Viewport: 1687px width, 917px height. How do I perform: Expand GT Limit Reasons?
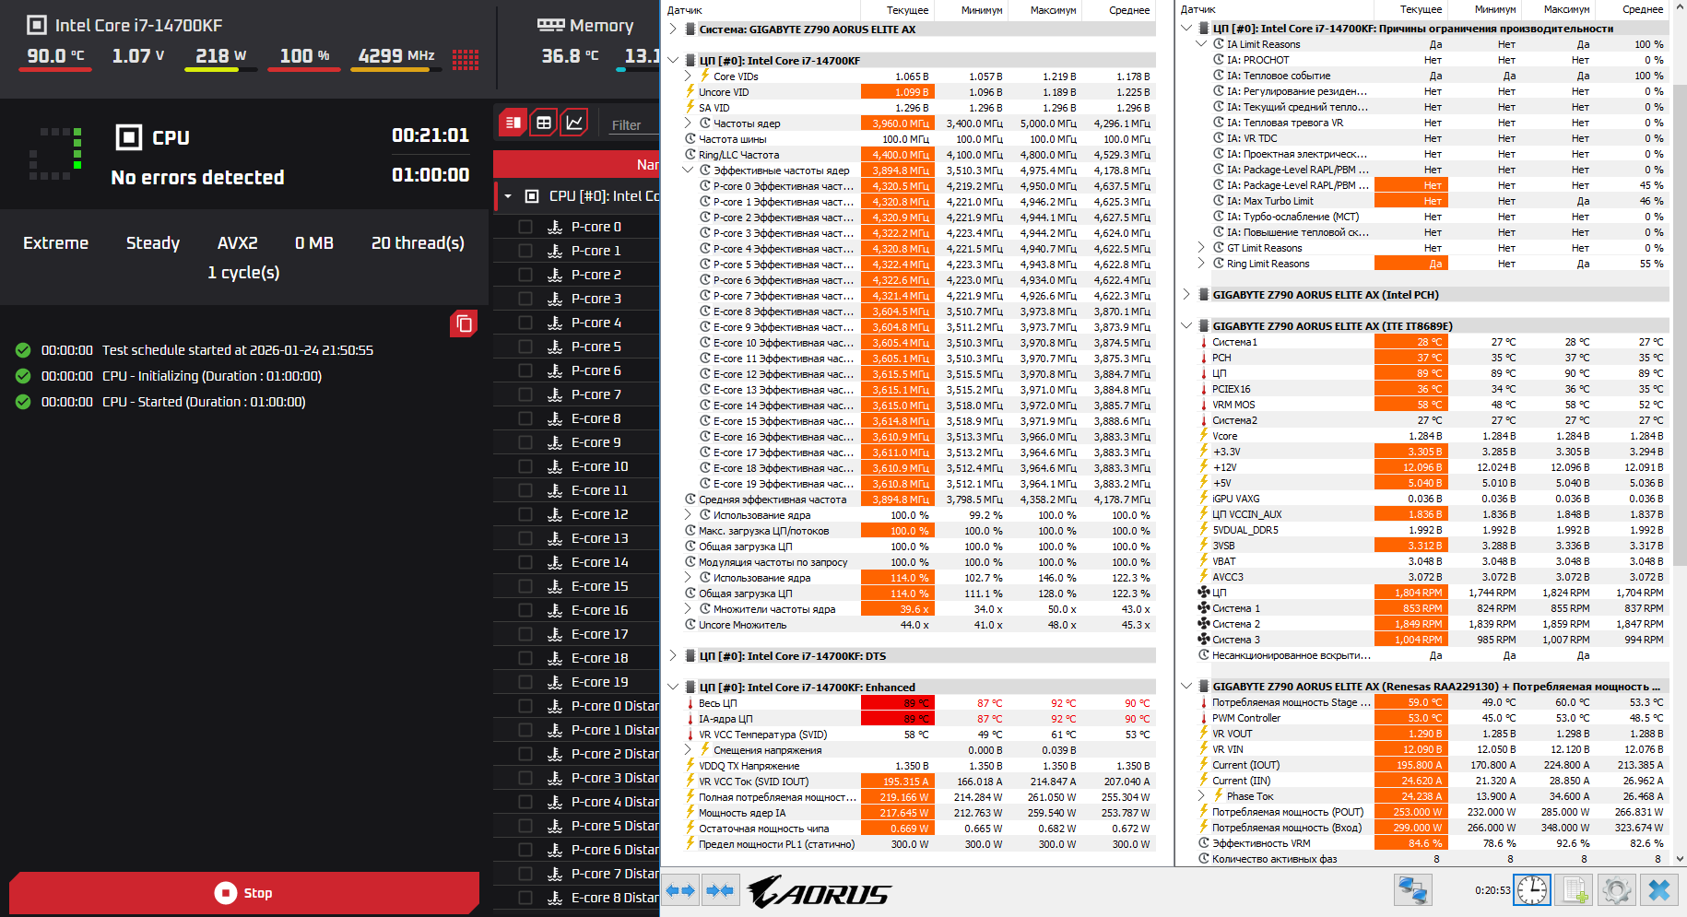[1201, 248]
